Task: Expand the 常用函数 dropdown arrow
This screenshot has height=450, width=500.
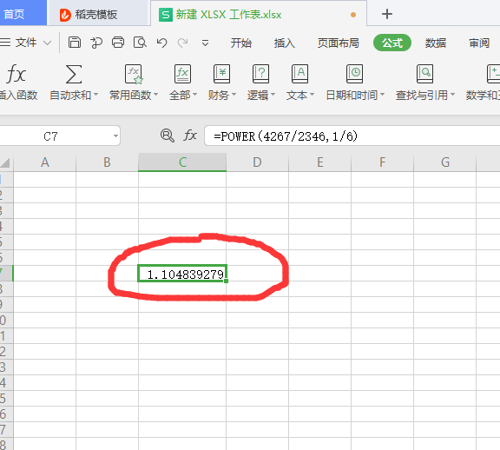Action: click(155, 95)
